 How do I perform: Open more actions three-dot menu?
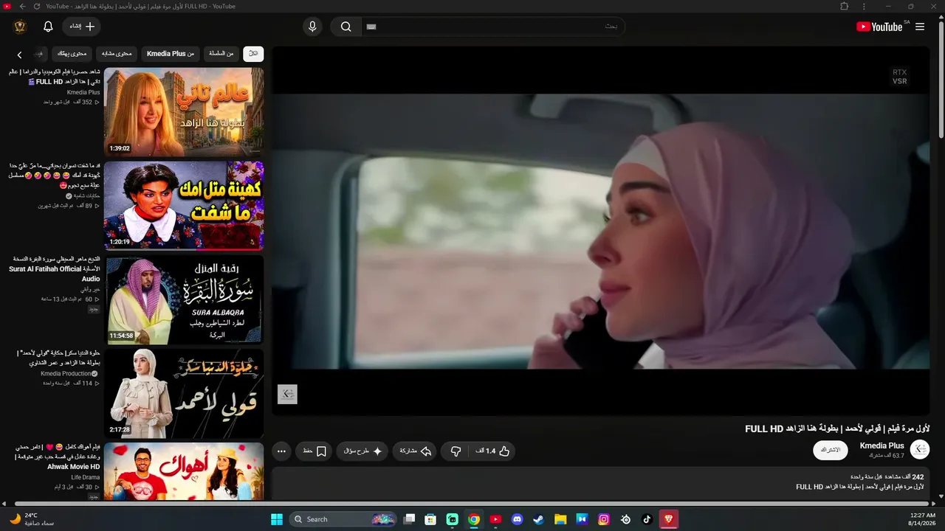281,451
